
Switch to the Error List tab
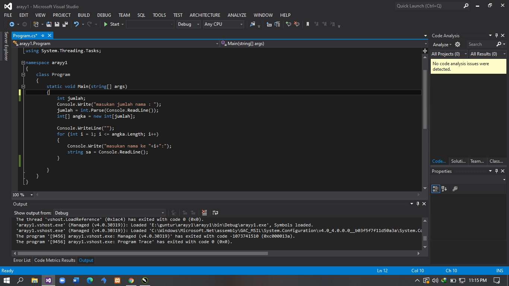(22, 260)
